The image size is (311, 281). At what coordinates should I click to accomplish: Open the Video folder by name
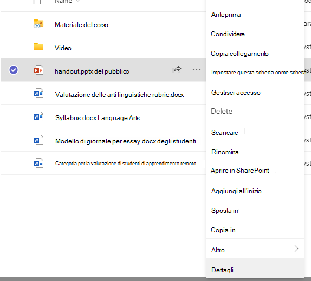[63, 48]
